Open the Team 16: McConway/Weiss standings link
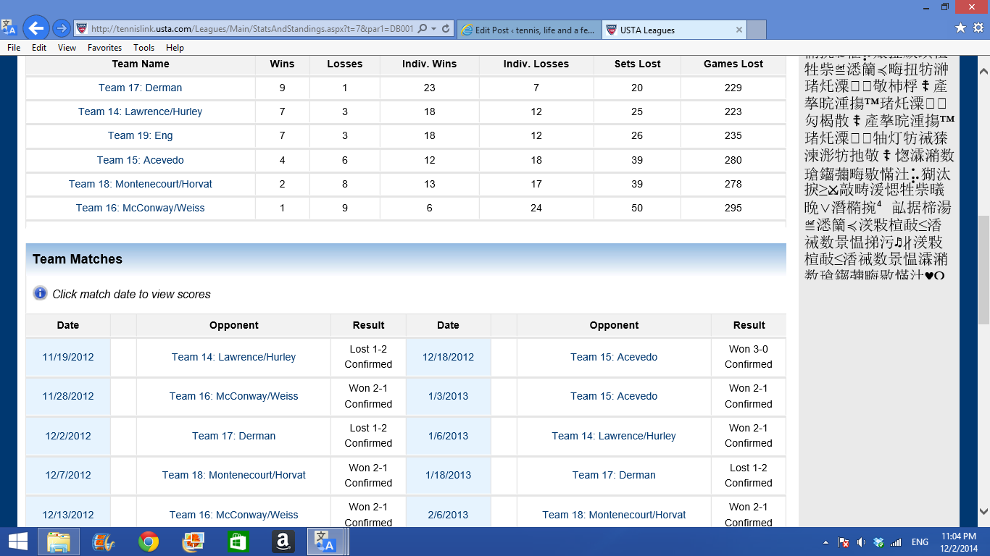The height and width of the screenshot is (556, 990). point(140,208)
